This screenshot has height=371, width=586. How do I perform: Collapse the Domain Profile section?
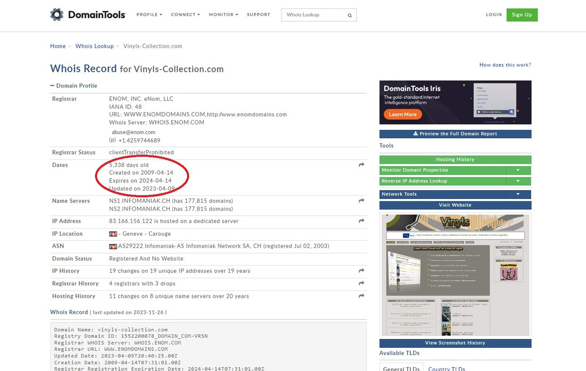coord(74,86)
